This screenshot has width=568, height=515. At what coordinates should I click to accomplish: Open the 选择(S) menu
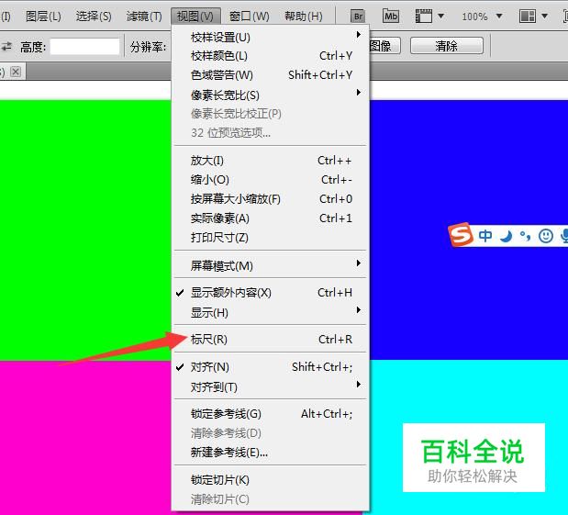click(x=94, y=17)
